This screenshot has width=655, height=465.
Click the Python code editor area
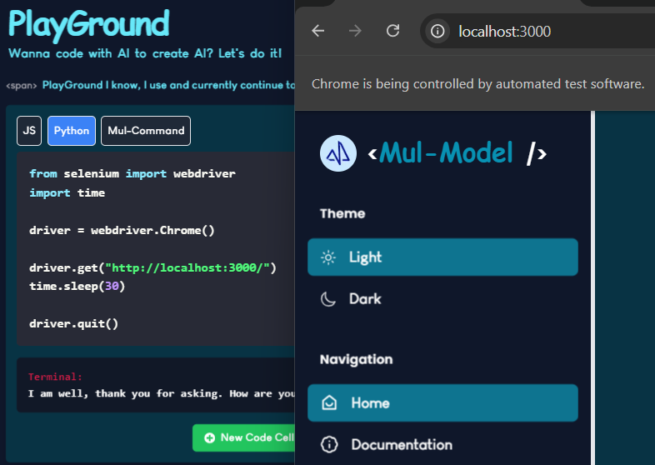click(156, 248)
